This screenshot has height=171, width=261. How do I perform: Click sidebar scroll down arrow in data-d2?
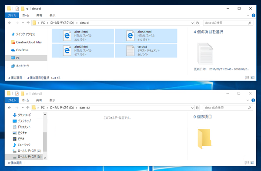pyautogui.click(x=45, y=158)
